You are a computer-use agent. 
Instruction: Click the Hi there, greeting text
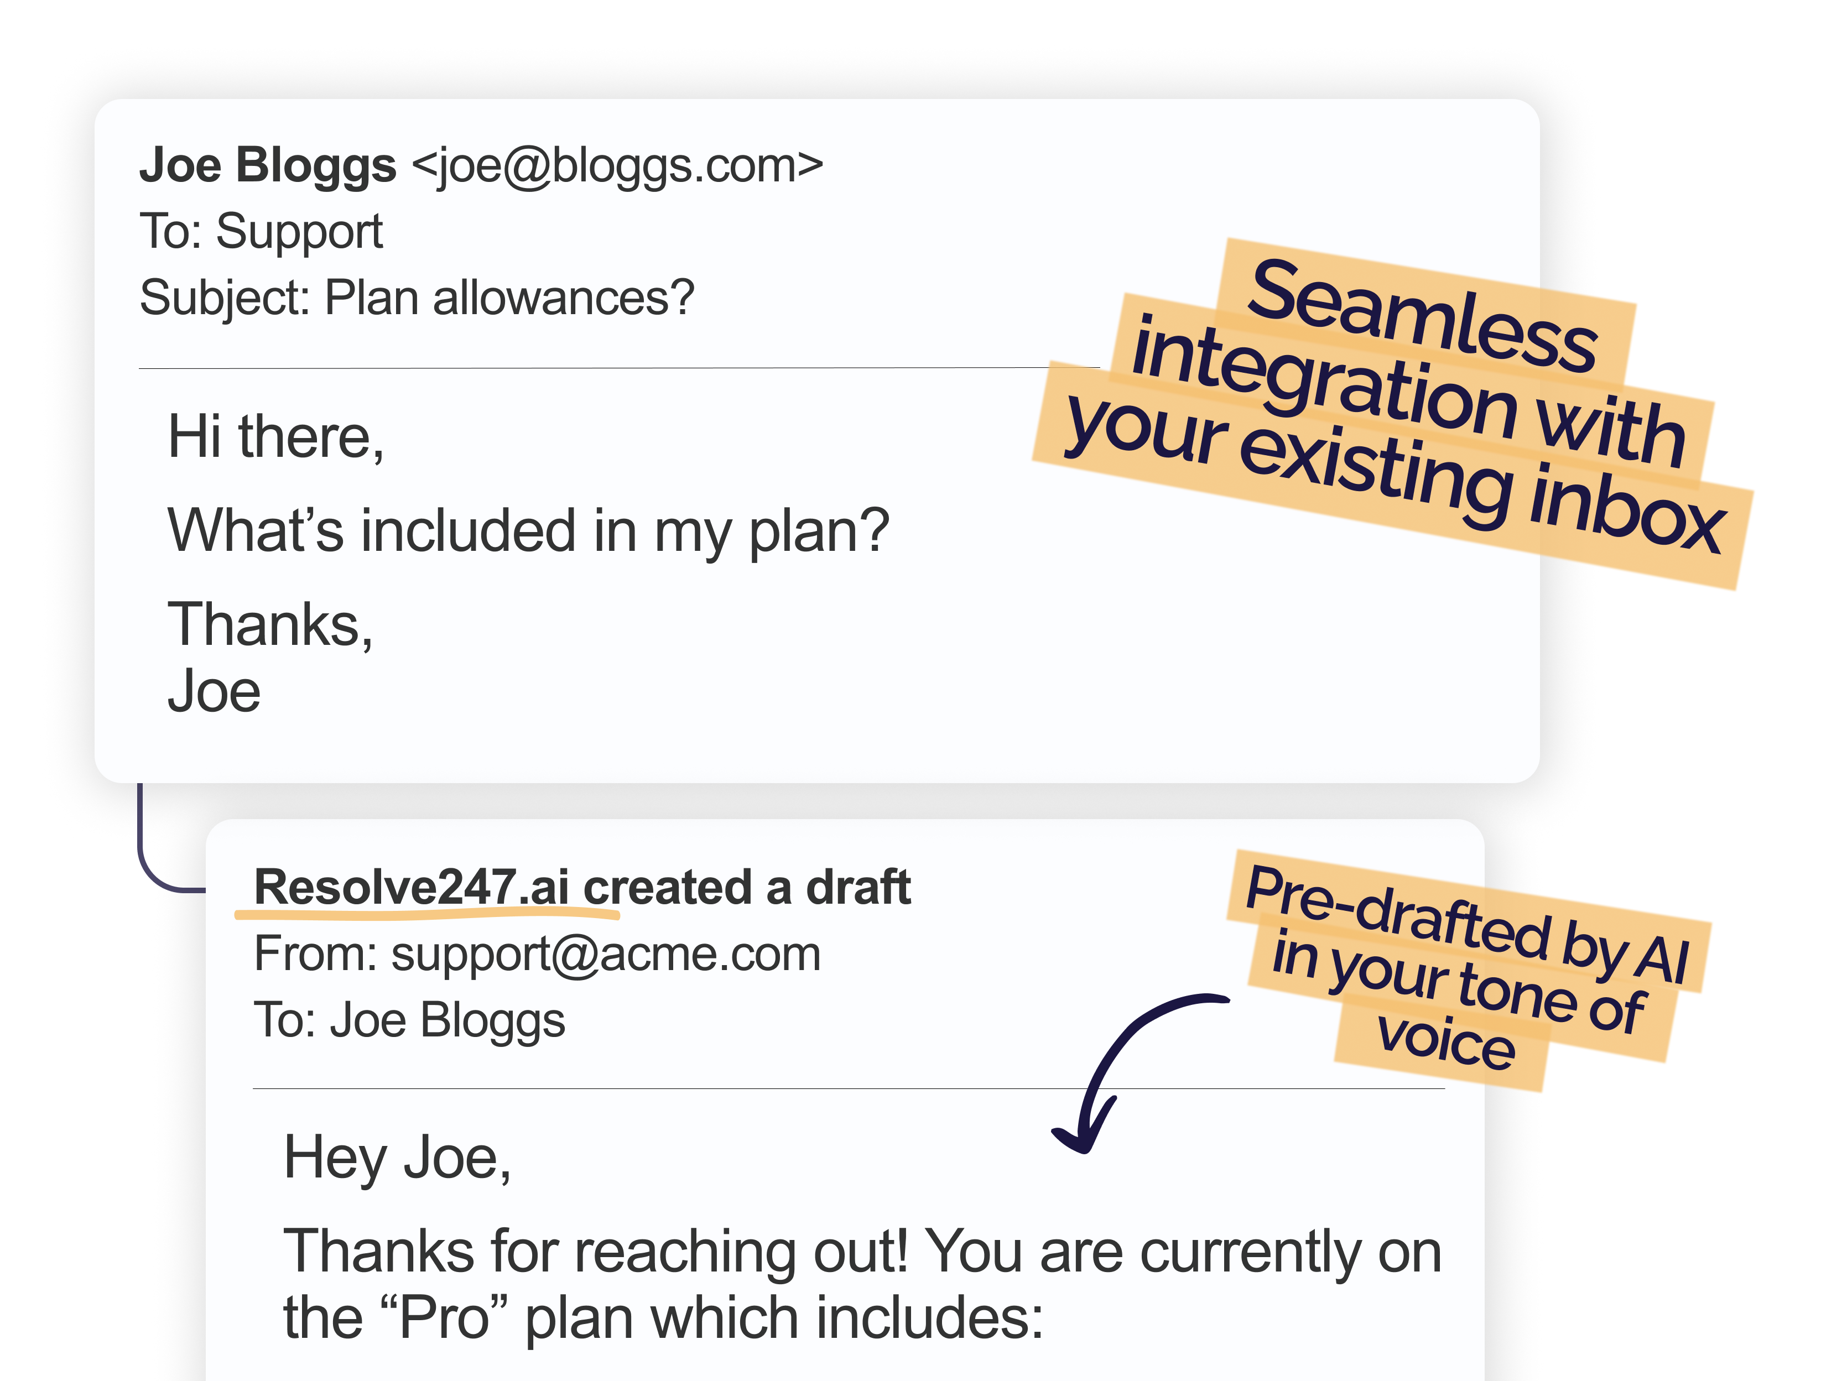[276, 437]
